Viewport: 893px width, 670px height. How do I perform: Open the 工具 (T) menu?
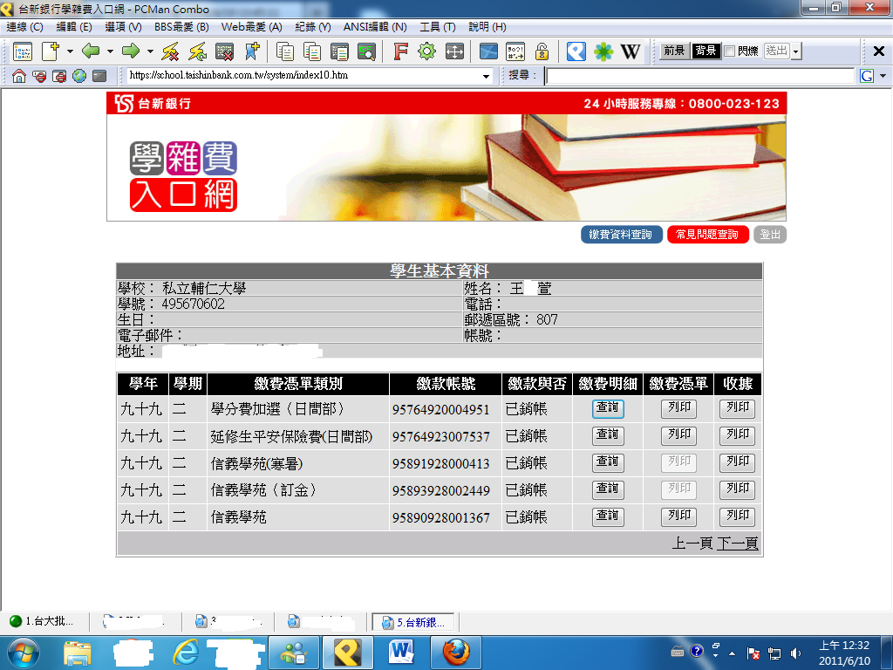(x=437, y=27)
